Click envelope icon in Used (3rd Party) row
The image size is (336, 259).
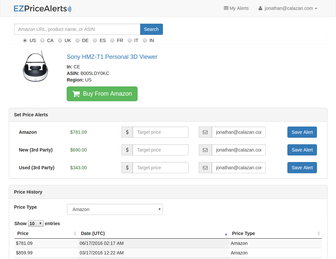(205, 168)
